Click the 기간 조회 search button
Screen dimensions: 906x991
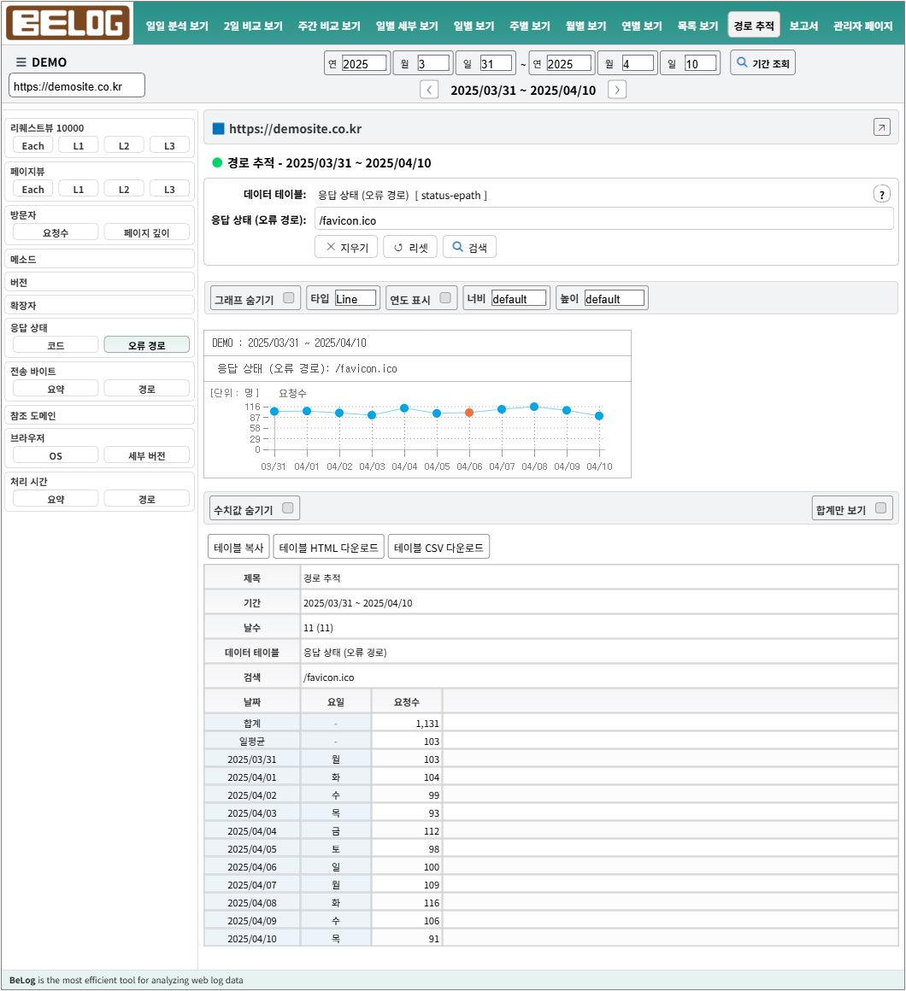762,62
